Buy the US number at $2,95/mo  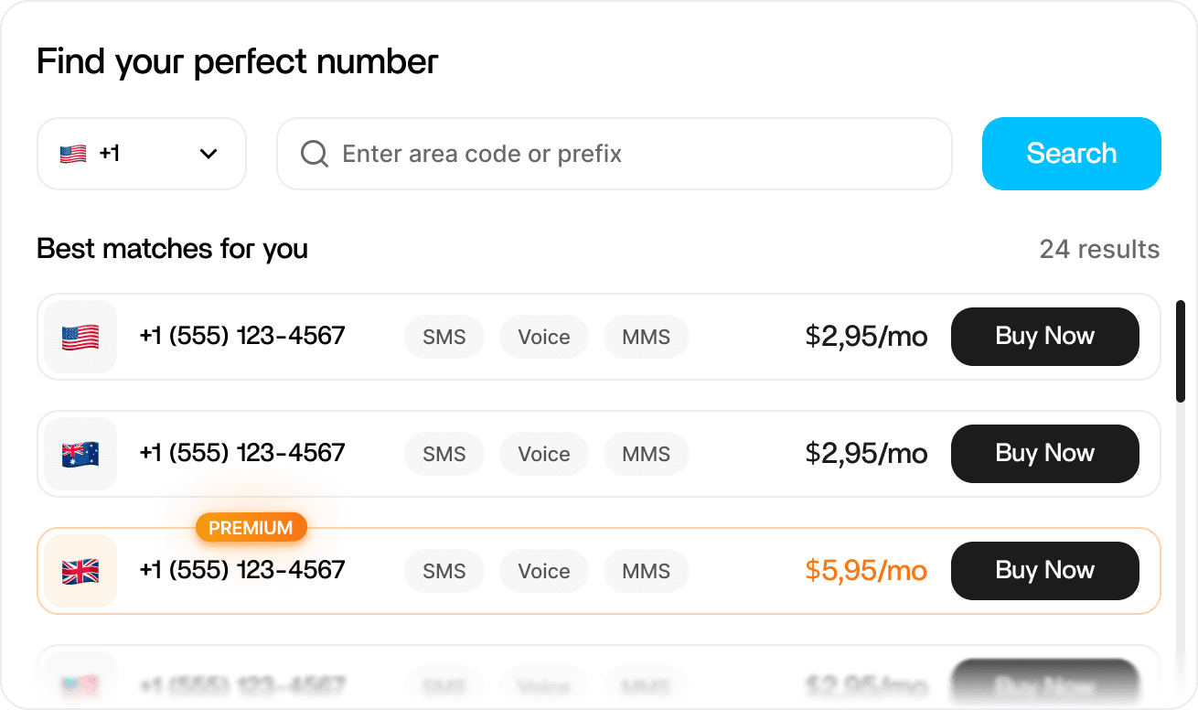[x=1044, y=337]
